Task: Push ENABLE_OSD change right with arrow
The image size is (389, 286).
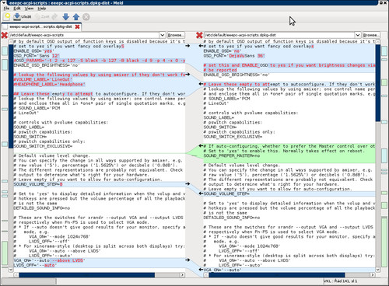Action: (x=187, y=46)
